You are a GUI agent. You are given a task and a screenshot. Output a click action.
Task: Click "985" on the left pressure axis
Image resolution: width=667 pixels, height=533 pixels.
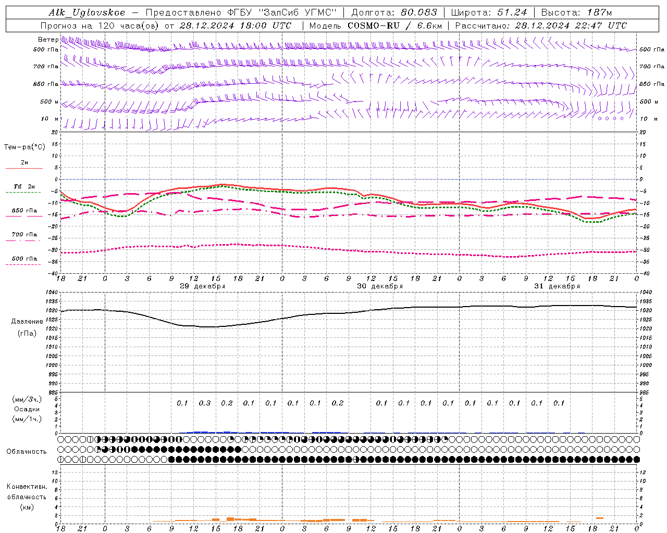53,393
